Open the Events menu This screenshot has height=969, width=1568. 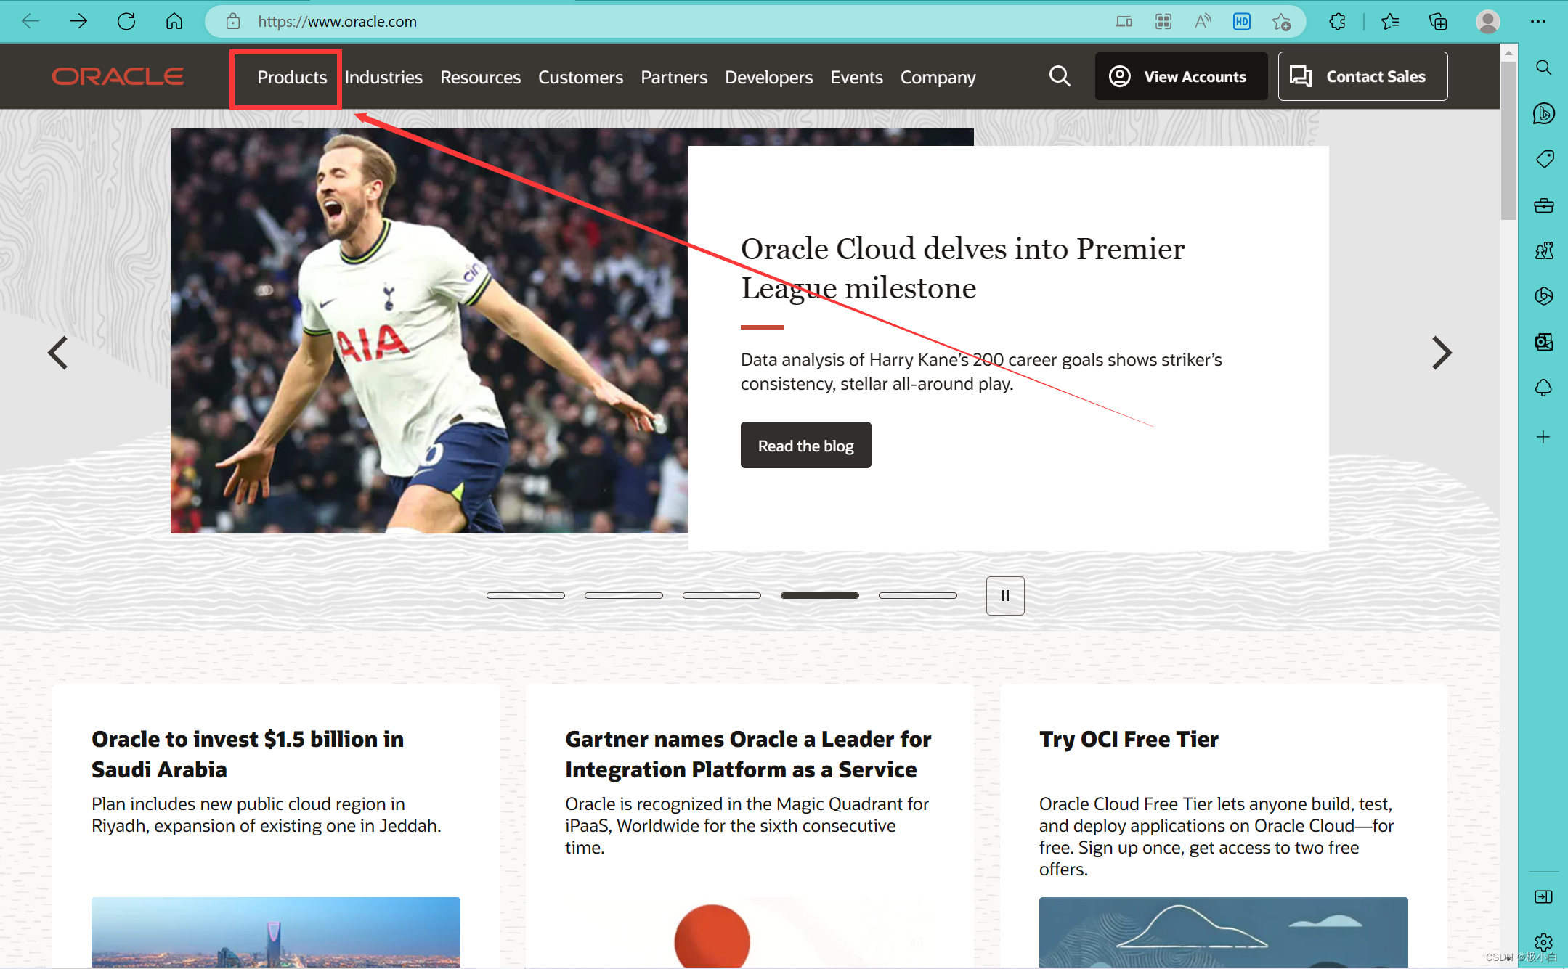click(x=856, y=77)
